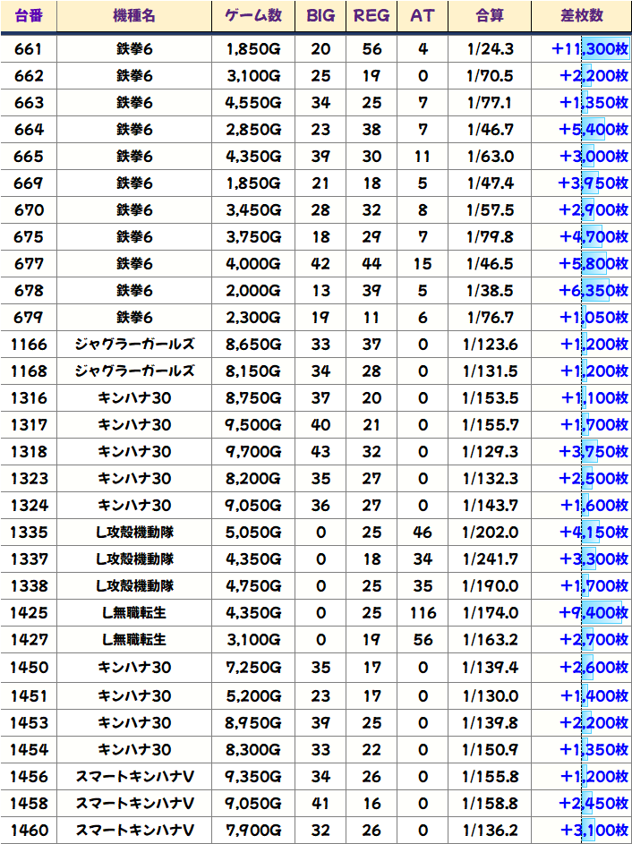Select L攻殻機動隊 in row 1335
Screen dimensions: 632x844
pos(134,533)
